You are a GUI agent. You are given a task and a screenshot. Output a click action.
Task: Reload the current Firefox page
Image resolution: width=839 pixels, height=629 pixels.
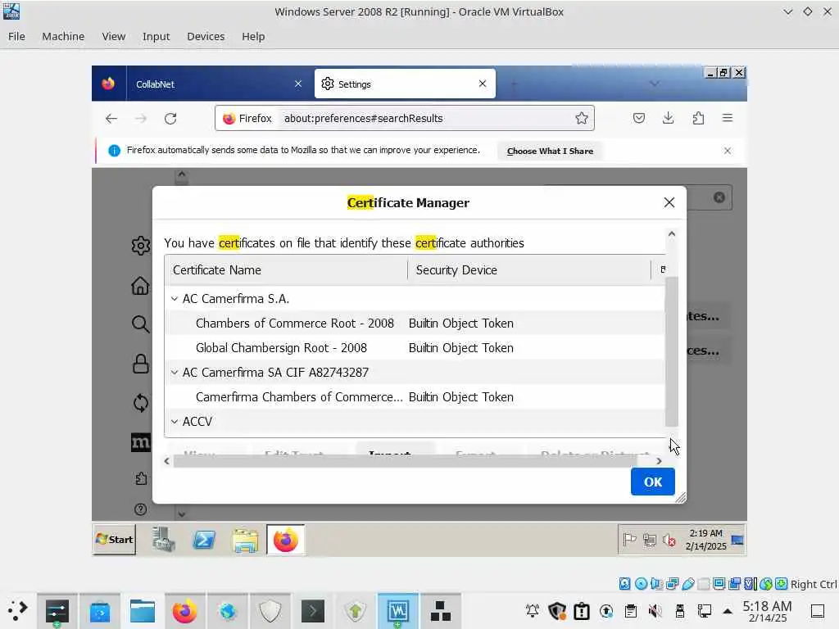click(170, 118)
